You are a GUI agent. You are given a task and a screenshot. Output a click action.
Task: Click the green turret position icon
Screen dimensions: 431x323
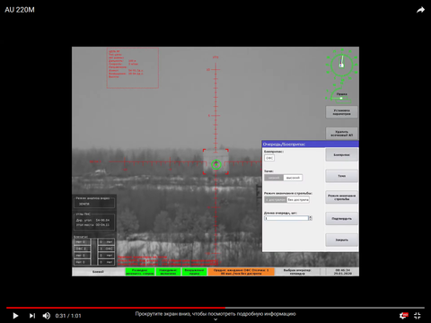click(x=339, y=96)
